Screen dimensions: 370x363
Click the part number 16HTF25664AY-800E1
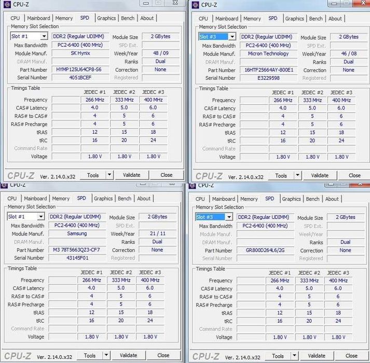coord(268,70)
